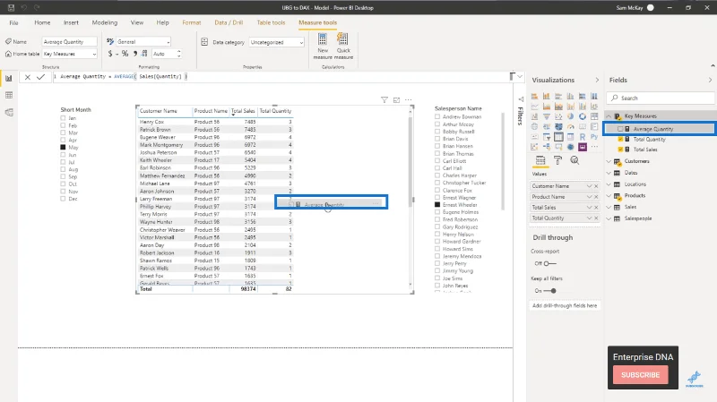Open the Format paint roller tab
This screenshot has height=402, width=717.
(x=557, y=160)
